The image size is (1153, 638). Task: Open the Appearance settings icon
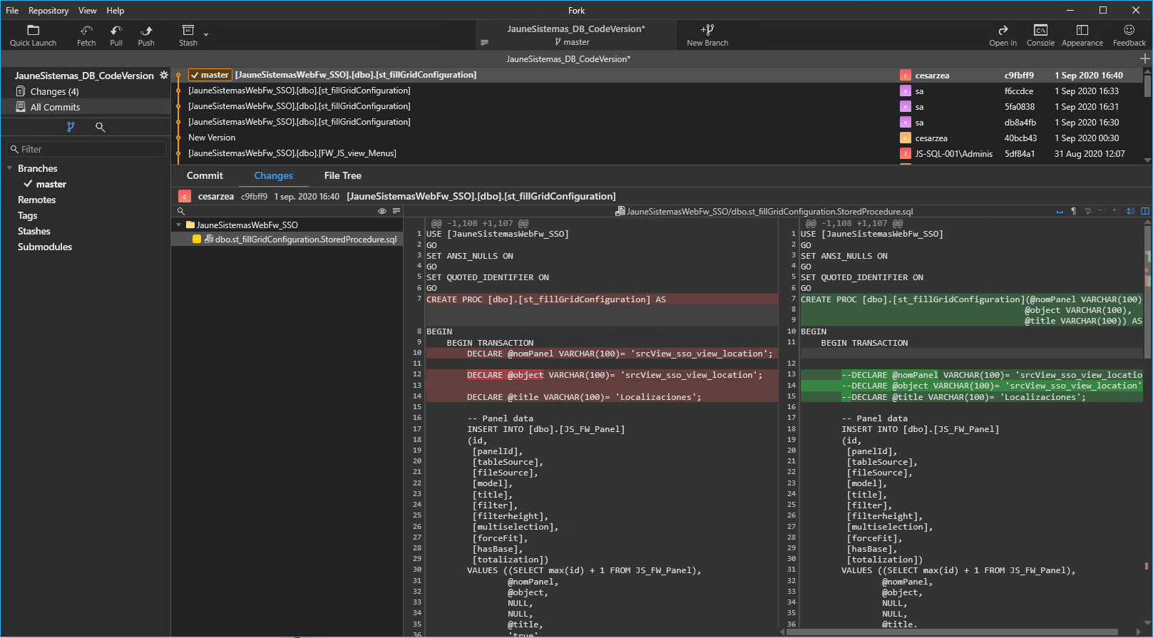coord(1082,36)
